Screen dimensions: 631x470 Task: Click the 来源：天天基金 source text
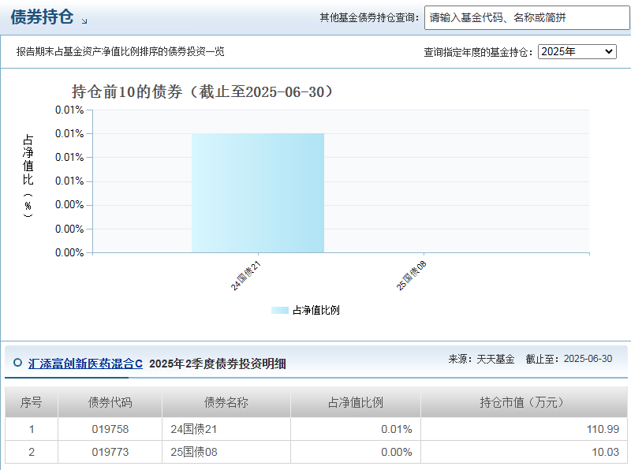coord(481,359)
